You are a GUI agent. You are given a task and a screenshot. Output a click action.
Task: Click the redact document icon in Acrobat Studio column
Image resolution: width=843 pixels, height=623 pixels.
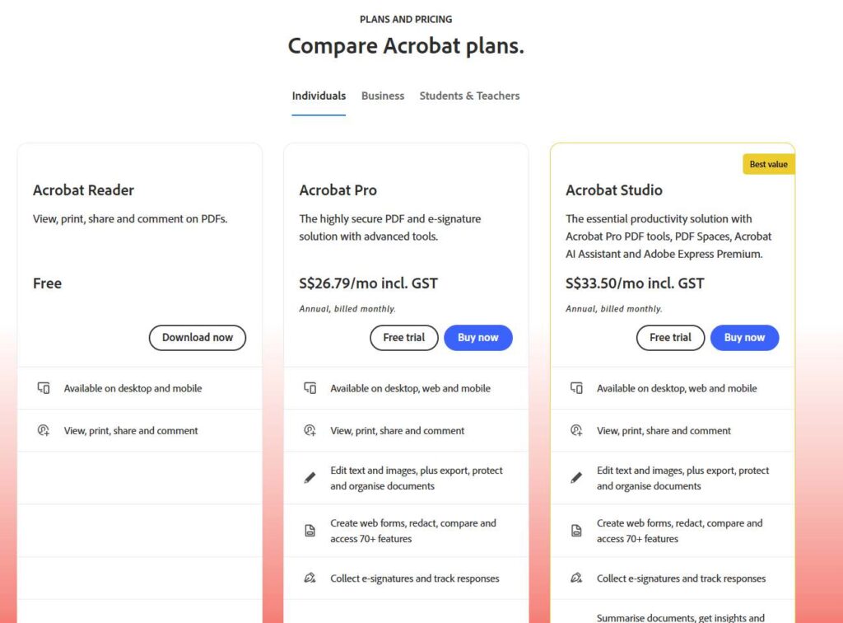[x=576, y=530]
